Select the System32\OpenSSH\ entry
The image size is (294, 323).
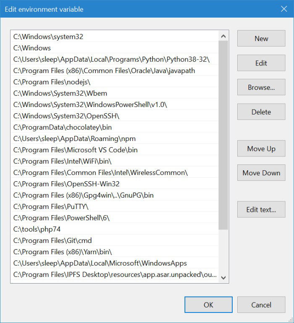click(115, 116)
